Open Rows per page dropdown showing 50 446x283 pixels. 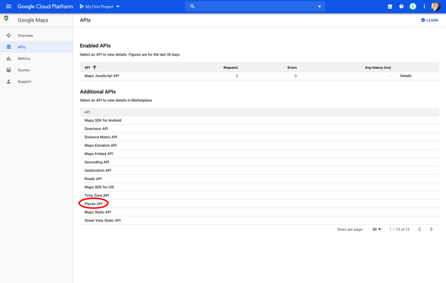[x=377, y=229]
